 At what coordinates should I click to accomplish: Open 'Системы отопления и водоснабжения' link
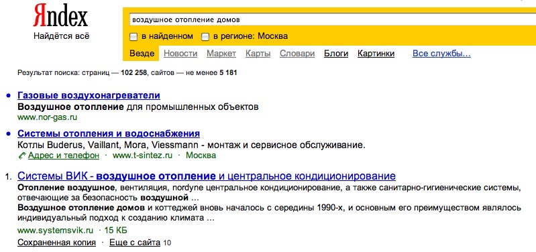coord(109,133)
